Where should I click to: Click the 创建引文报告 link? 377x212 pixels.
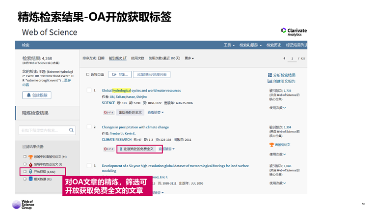(x=284, y=81)
